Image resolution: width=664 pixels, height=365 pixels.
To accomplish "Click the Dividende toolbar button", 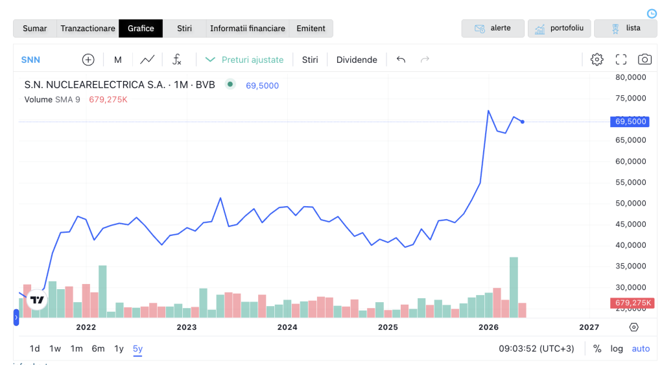I will tap(357, 60).
